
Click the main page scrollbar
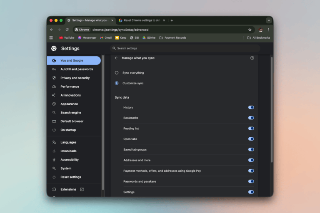pyautogui.click(x=272, y=110)
